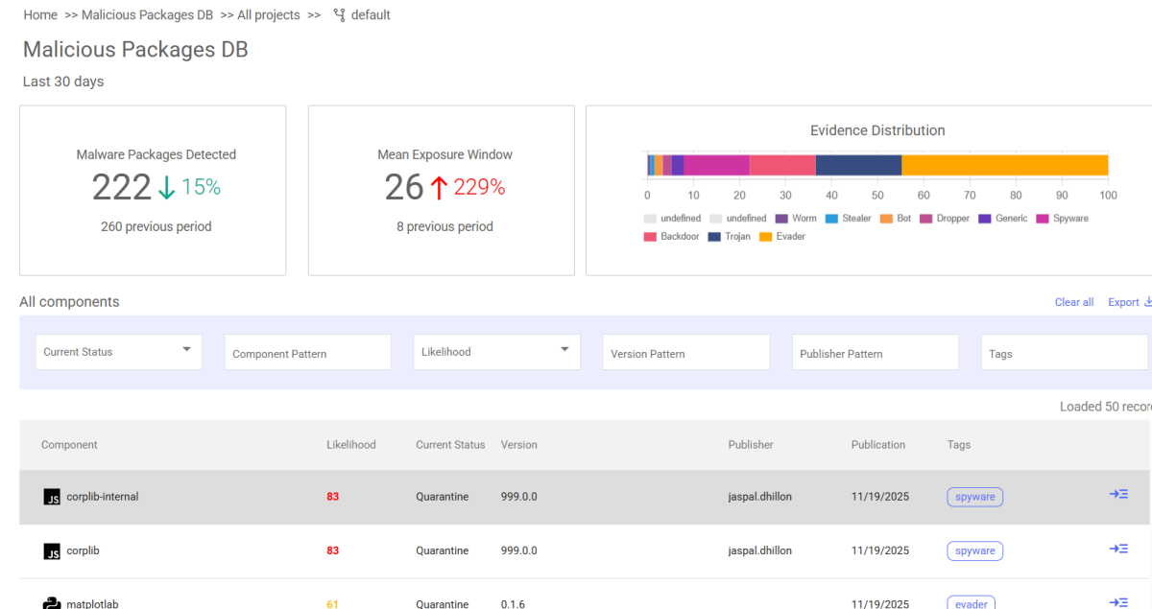
Task: Click the Clear all link
Action: point(1073,302)
